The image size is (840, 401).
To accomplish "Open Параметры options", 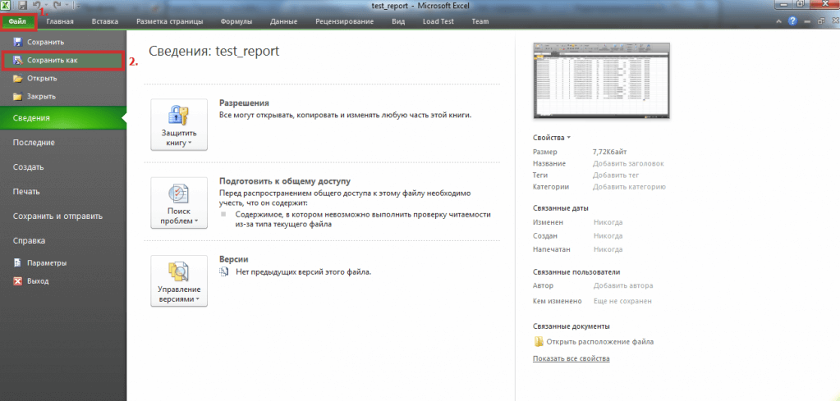I will click(63, 263).
